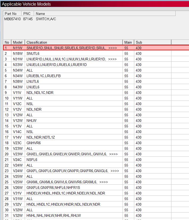Select part number MB657410 cell
This screenshot has width=189, height=220.
click(x=12, y=19)
